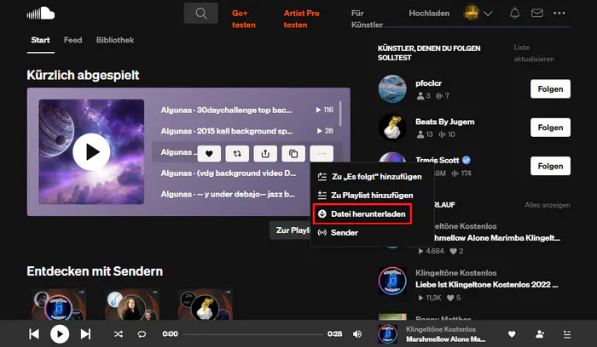This screenshot has width=597, height=347.
Task: Share the hovered Algunas track
Action: point(265,154)
